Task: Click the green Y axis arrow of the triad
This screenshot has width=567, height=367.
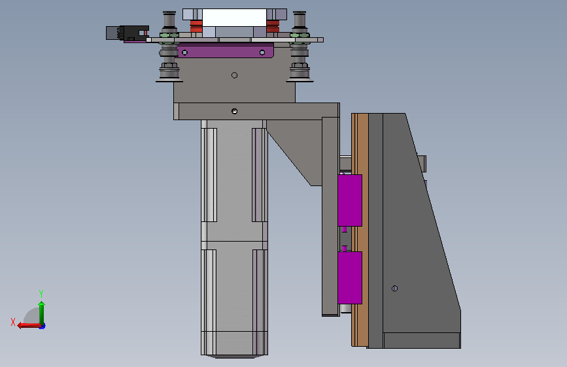Action: click(x=42, y=313)
